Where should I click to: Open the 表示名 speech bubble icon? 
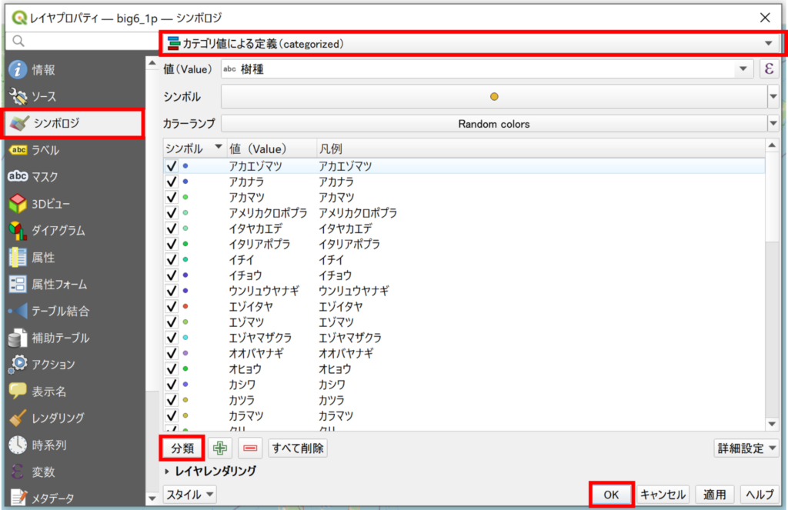click(18, 391)
